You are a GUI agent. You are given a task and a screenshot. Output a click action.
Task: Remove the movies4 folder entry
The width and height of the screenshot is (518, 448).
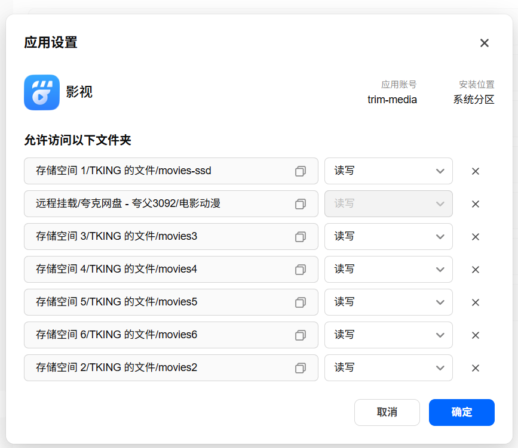(x=476, y=270)
